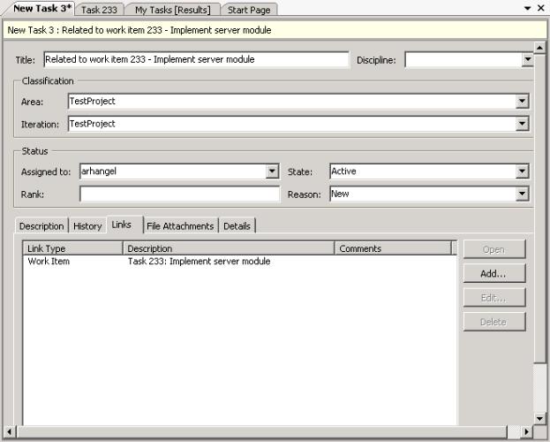The width and height of the screenshot is (550, 442).
Task: Switch to the Start Page tab
Action: [249, 10]
